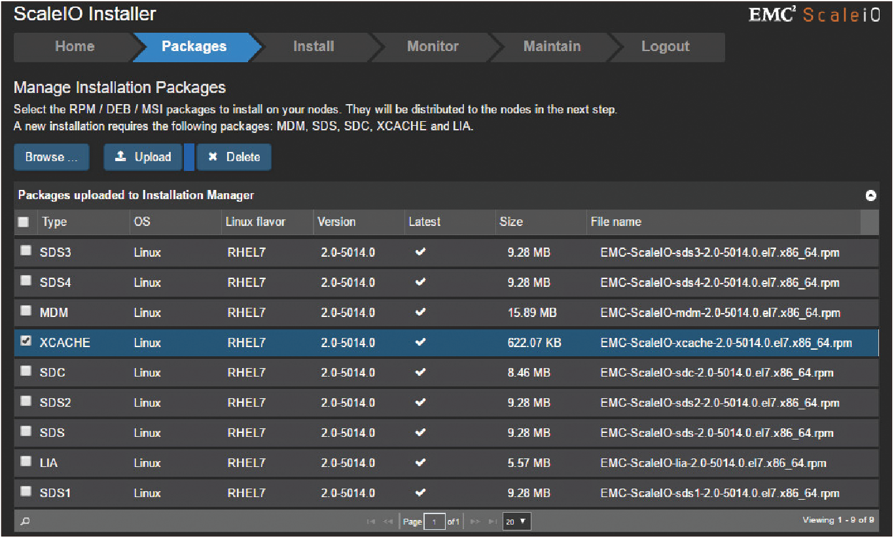Click Latest checkmark in MDM row
The image size is (894, 539).
pyautogui.click(x=420, y=312)
